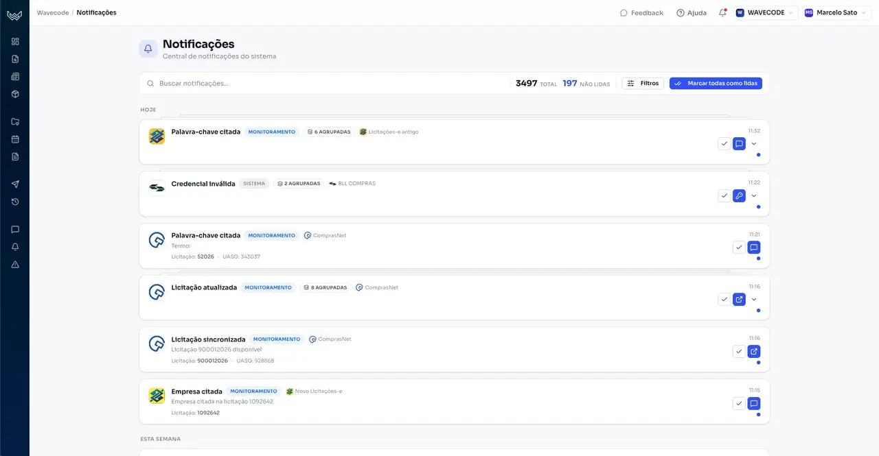
Task: Open the Empresa citada notification title
Action: (196, 392)
